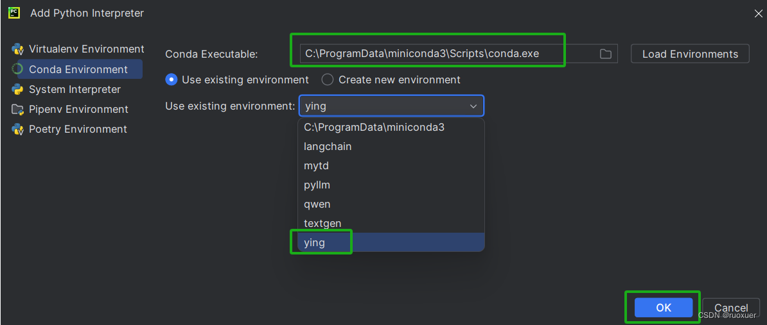
Task: Pick C:\ProgramData\miniconda3 from the environment list
Action: (x=391, y=128)
